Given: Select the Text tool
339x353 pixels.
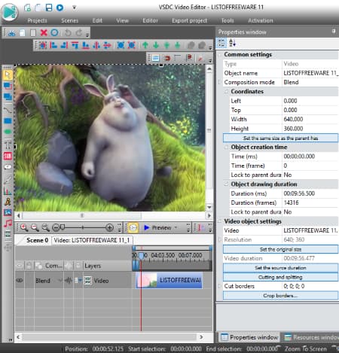Looking at the screenshot, I should [8, 145].
